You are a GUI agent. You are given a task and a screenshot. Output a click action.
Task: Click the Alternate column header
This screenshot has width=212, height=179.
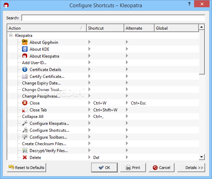click(139, 28)
